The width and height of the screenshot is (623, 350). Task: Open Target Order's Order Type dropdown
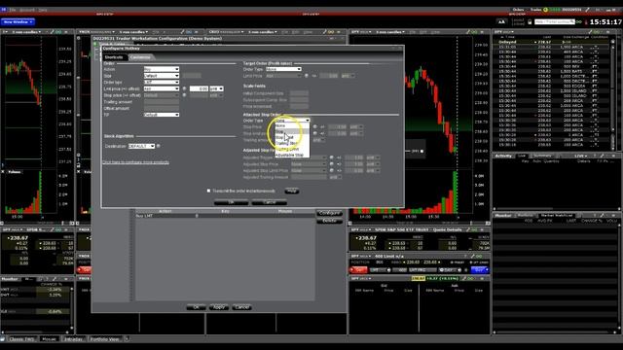coord(283,69)
